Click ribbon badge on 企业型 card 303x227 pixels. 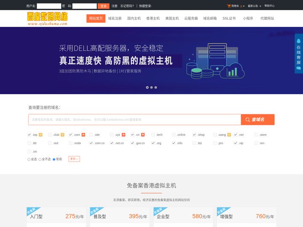pos(160,211)
